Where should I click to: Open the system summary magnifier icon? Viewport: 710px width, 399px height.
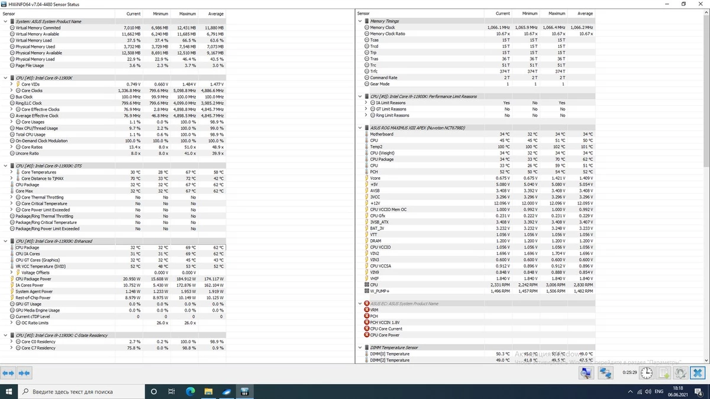click(x=586, y=373)
